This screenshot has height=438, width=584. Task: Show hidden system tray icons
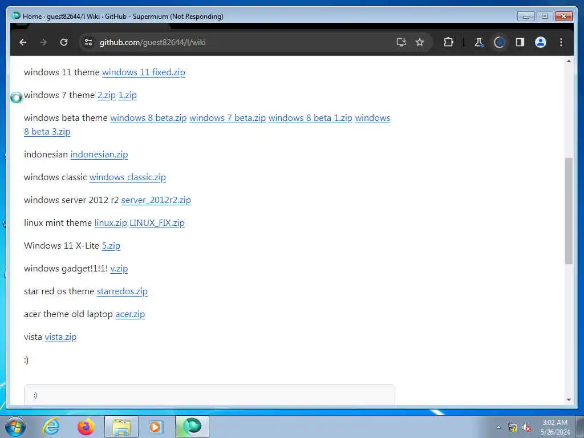[x=498, y=427]
